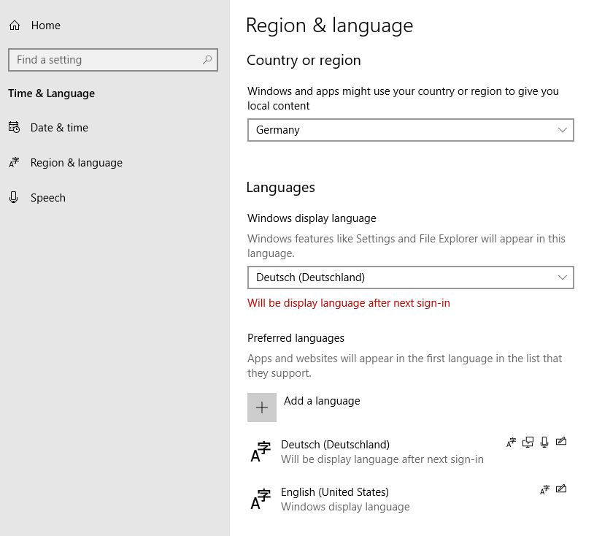This screenshot has height=536, width=594.
Task: Click the search magnifier icon
Action: coord(207,59)
